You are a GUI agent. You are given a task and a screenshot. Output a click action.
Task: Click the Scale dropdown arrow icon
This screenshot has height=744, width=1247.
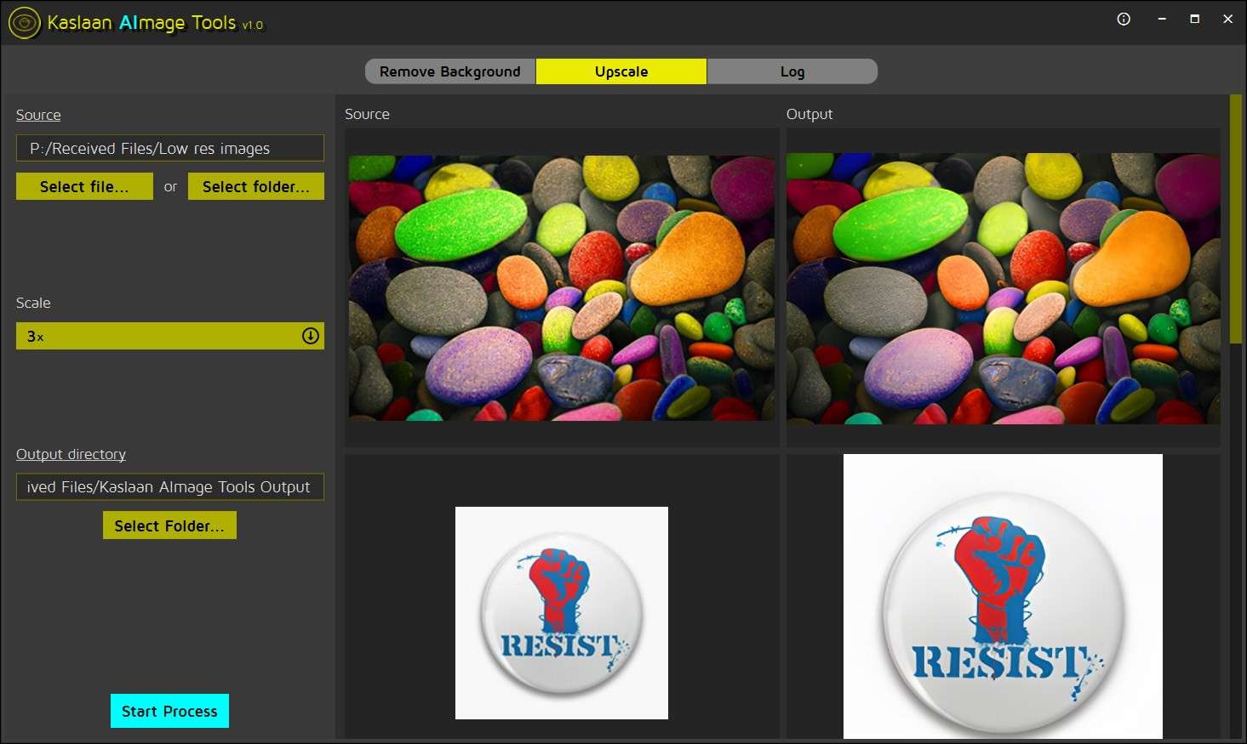pyautogui.click(x=311, y=336)
